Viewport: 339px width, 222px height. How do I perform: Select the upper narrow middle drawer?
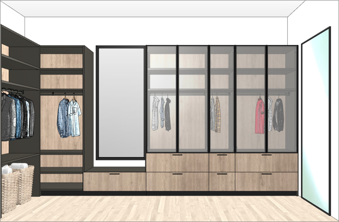[222, 163]
